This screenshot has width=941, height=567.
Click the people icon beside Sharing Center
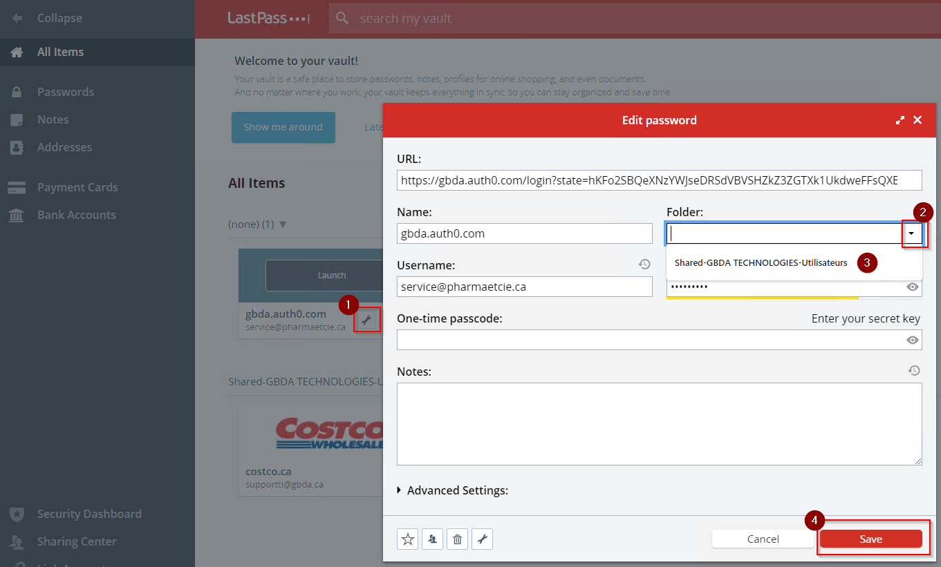17,541
